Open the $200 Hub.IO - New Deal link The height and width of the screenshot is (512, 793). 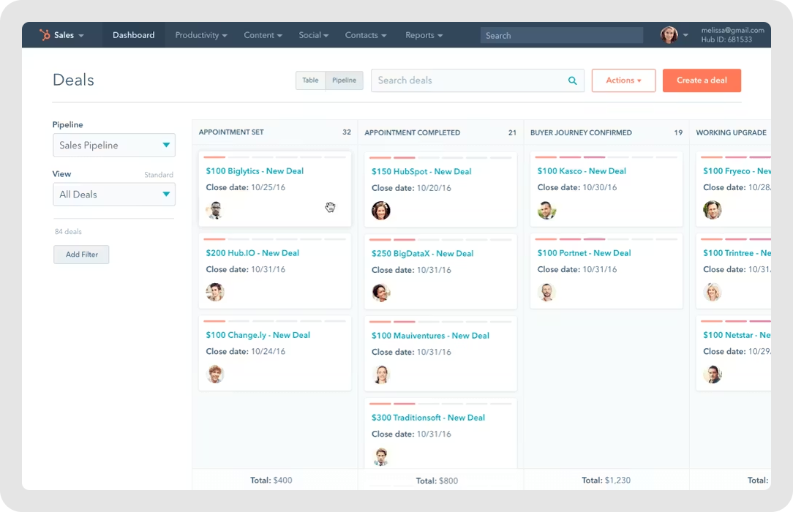(x=254, y=252)
